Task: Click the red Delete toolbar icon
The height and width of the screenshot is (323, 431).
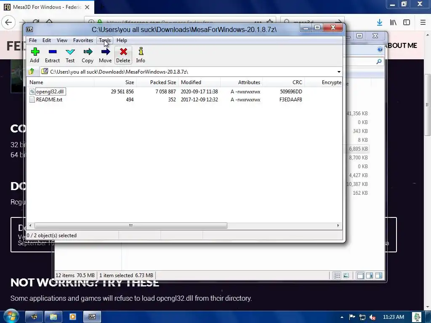Action: pos(123,55)
